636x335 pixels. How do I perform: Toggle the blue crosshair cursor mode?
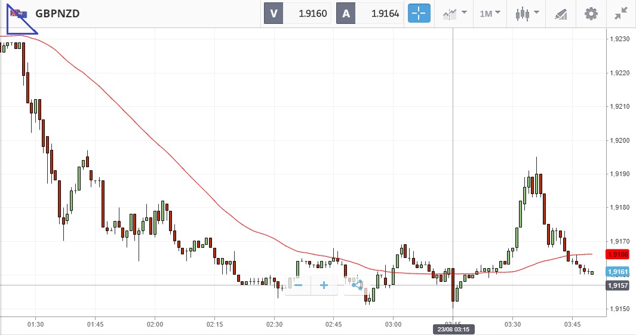419,13
